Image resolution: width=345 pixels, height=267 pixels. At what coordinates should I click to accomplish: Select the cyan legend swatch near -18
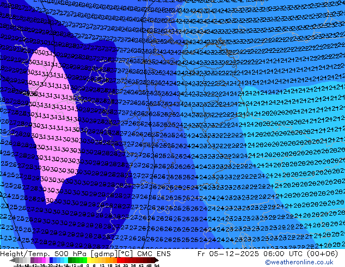(x=66, y=260)
